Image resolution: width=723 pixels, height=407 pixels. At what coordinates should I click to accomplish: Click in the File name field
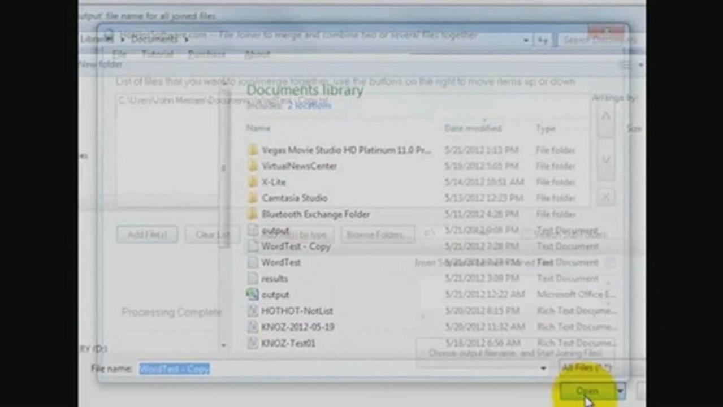[x=344, y=369]
